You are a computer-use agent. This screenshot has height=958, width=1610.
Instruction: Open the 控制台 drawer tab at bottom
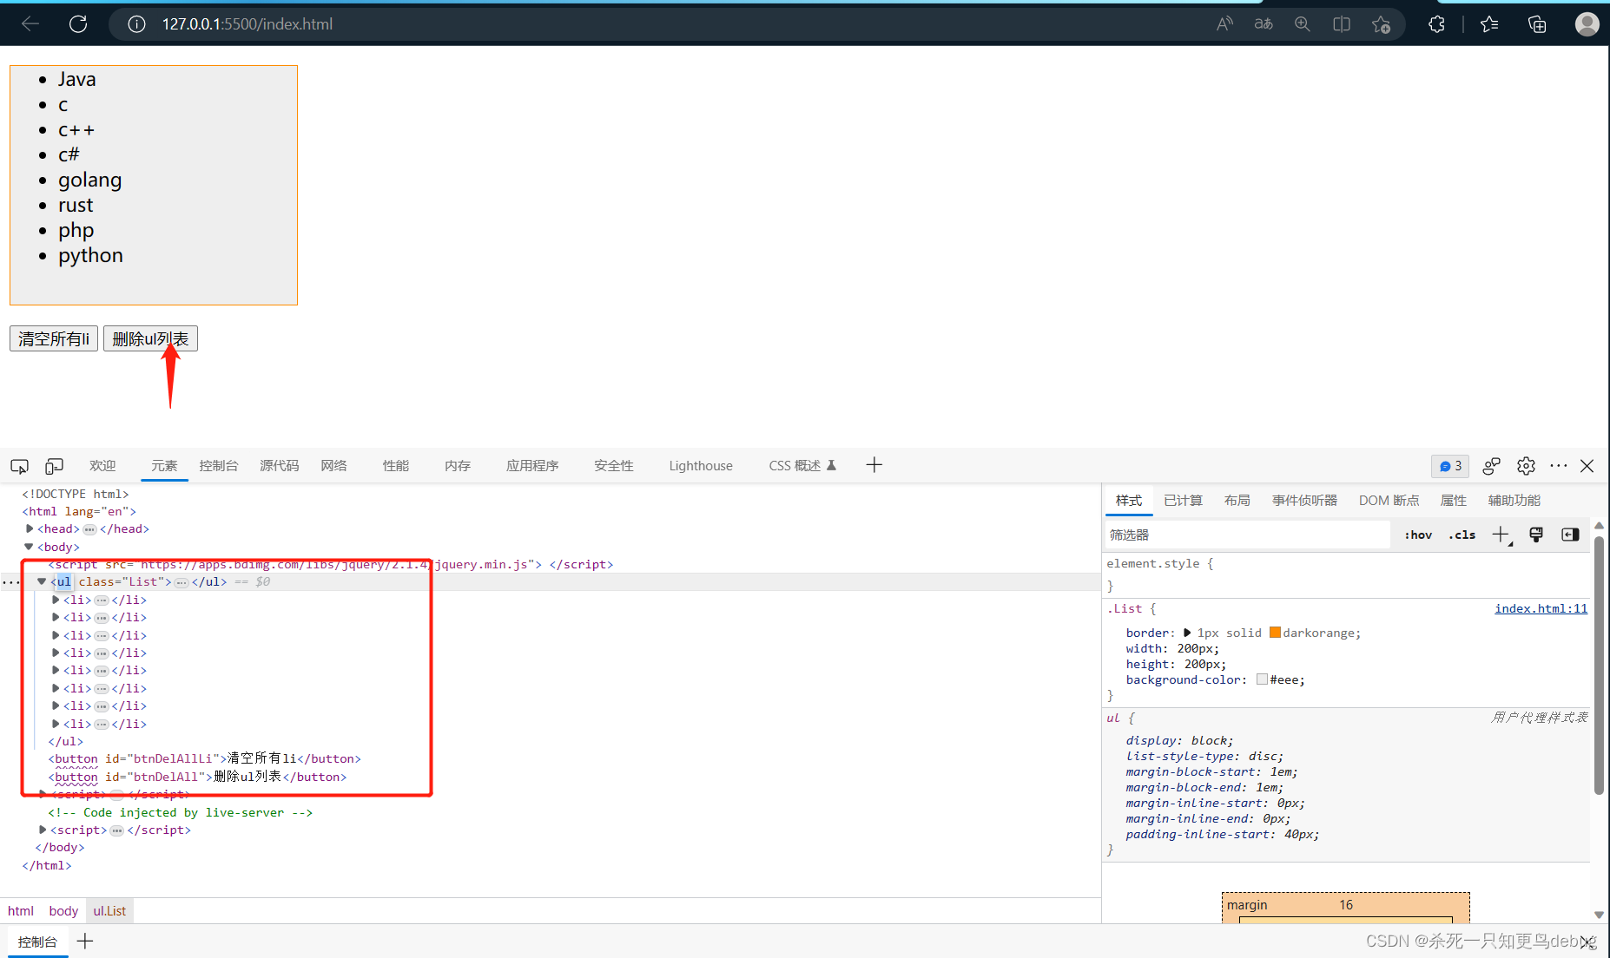click(37, 942)
